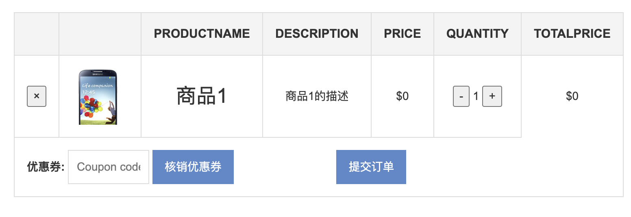Click the QUANTITY column header
The width and height of the screenshot is (631, 217).
pos(477,34)
